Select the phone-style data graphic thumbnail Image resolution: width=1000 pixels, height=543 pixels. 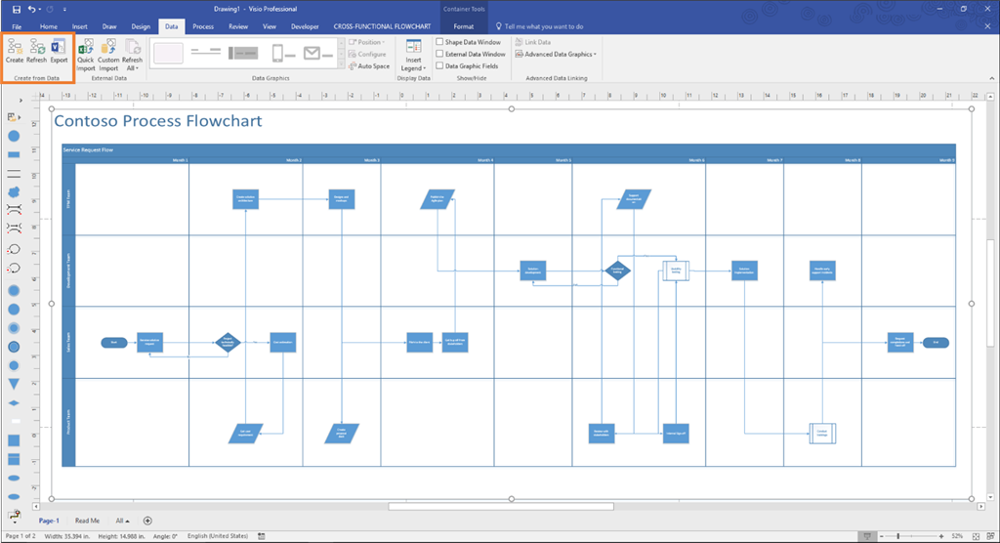pyautogui.click(x=283, y=53)
